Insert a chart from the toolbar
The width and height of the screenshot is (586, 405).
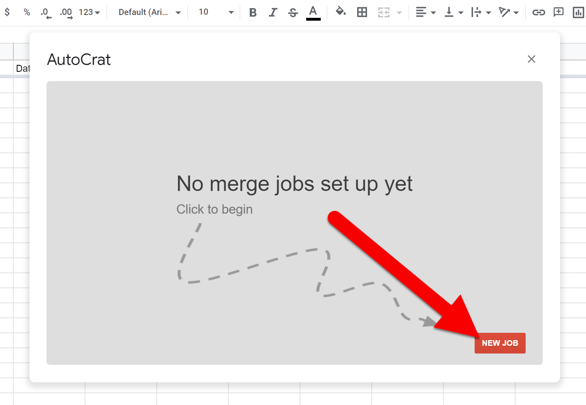click(578, 13)
